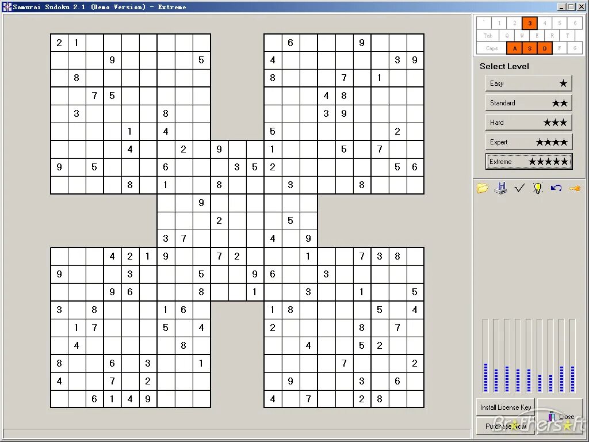This screenshot has width=589, height=442.
Task: Select the Extreme five-star level
Action: (529, 162)
